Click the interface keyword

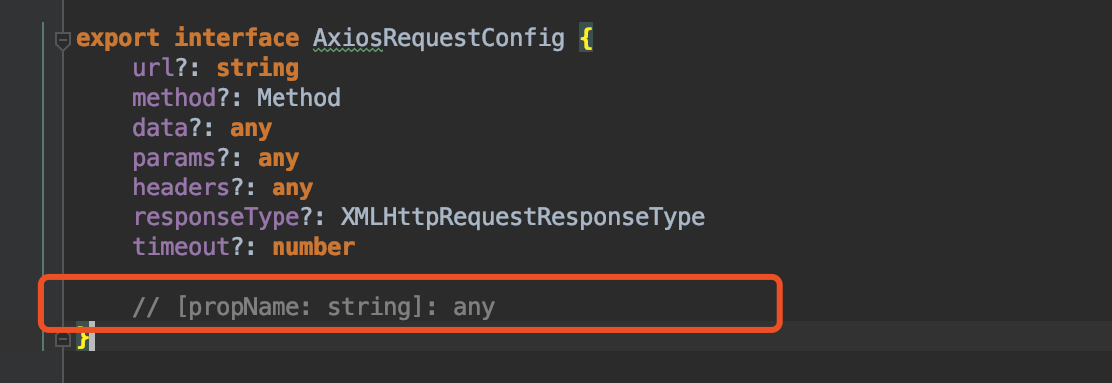click(237, 38)
